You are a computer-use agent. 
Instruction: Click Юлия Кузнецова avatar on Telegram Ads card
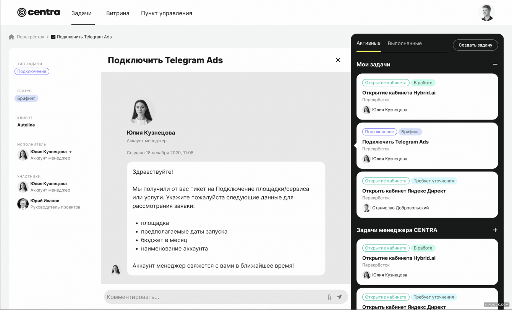366,159
